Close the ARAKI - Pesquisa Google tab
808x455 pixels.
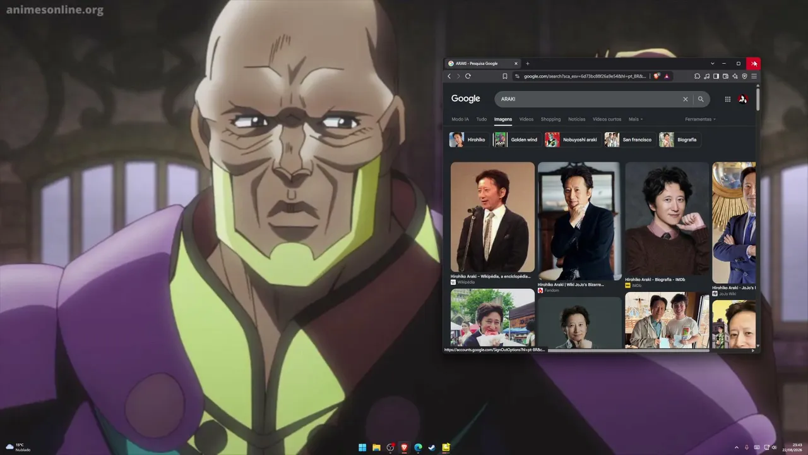click(516, 63)
